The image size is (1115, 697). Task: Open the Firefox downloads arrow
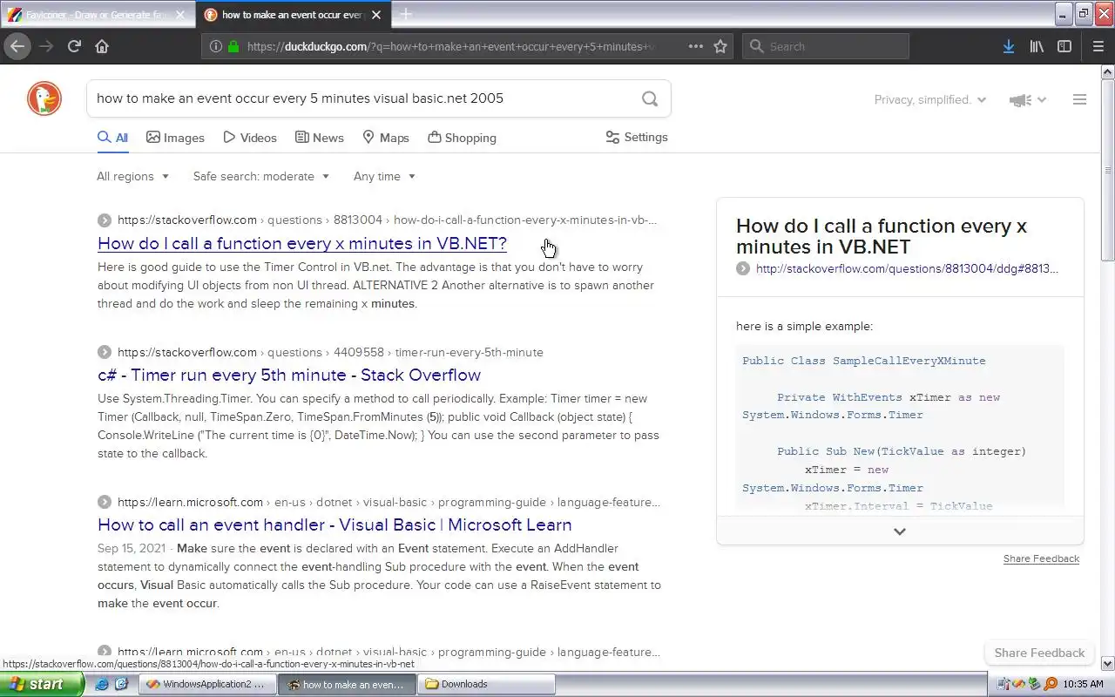[1008, 46]
